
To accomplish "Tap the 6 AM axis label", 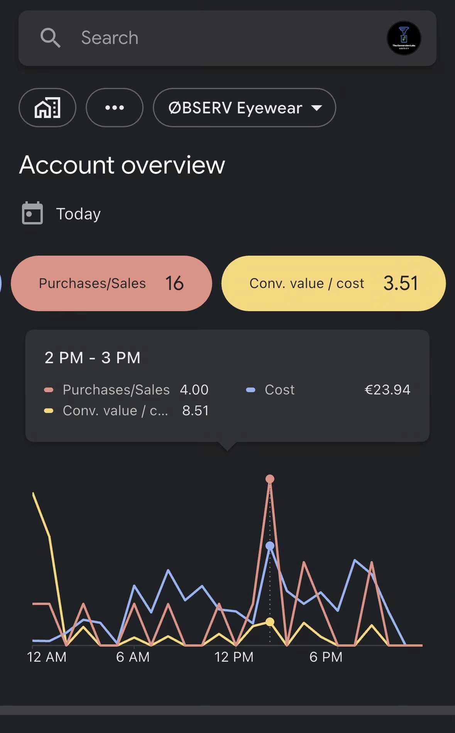I will coord(133,657).
